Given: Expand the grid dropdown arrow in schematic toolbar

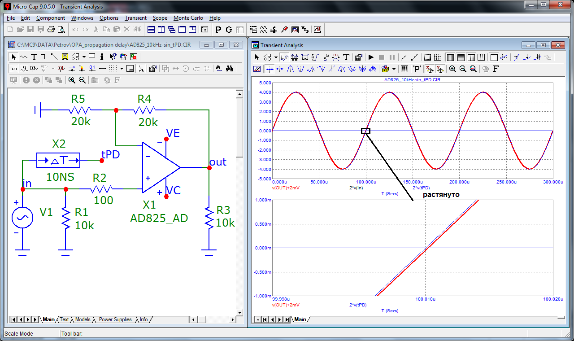Looking at the screenshot, I should (122, 68).
